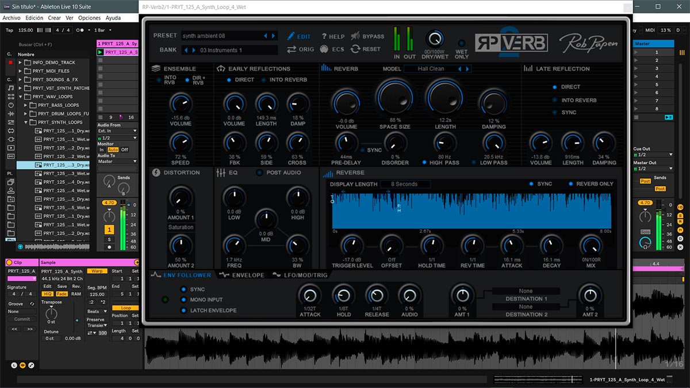Click the pencil Edit icon in RP-Verb
690x388 pixels.
[x=291, y=36]
